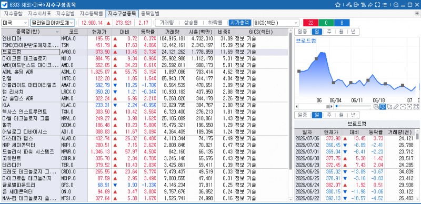Select the 시가총액 sort option
This screenshot has height=204, width=421.
pyautogui.click(x=240, y=23)
